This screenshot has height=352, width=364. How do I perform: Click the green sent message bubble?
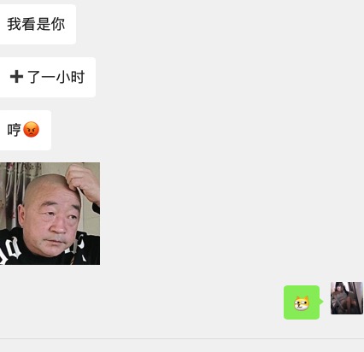tap(302, 302)
